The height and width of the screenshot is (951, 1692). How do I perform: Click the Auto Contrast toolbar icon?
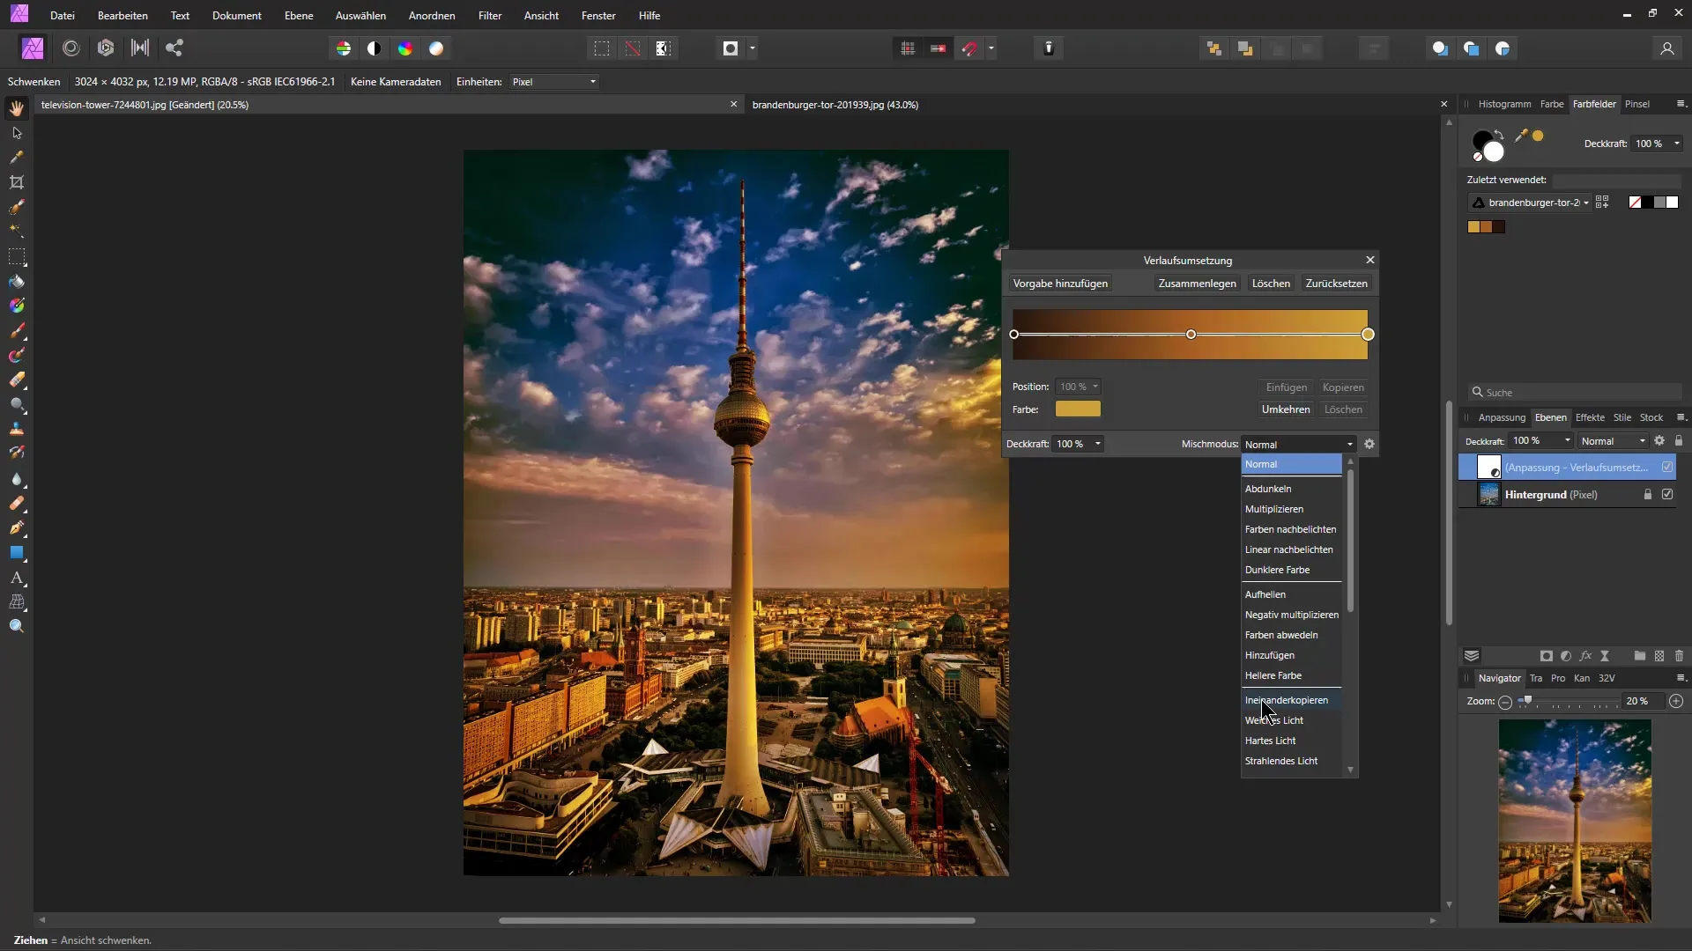(375, 48)
